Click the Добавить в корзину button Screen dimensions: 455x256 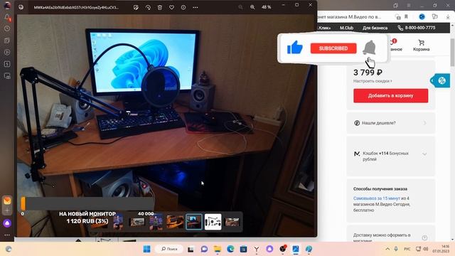(x=390, y=96)
